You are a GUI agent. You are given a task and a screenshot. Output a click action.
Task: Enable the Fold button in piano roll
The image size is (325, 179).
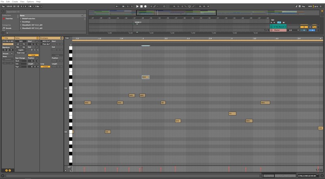click(x=67, y=38)
